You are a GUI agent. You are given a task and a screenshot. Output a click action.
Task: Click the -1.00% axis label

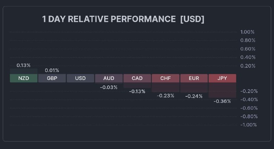coord(248,125)
